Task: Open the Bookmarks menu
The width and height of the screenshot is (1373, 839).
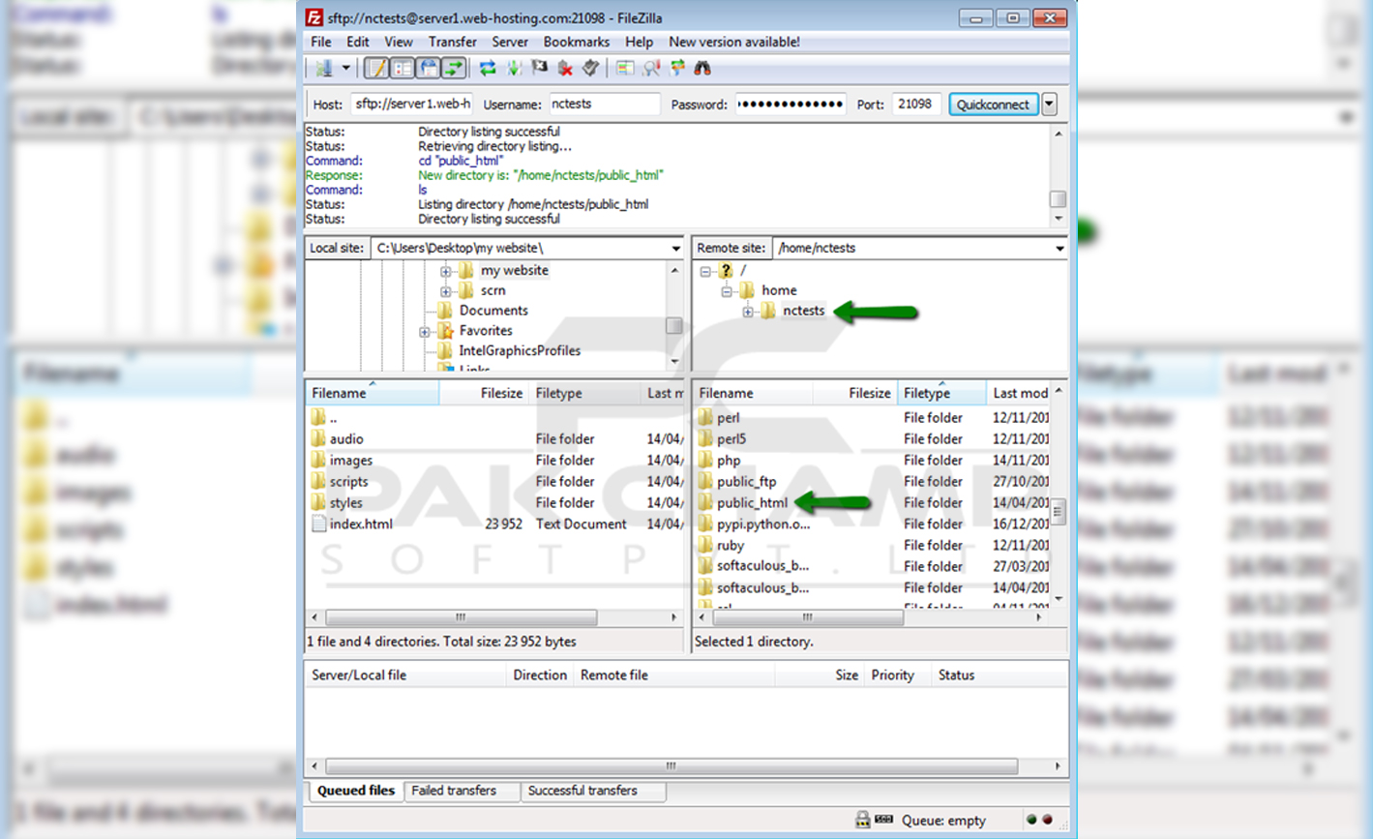Action: click(x=577, y=42)
